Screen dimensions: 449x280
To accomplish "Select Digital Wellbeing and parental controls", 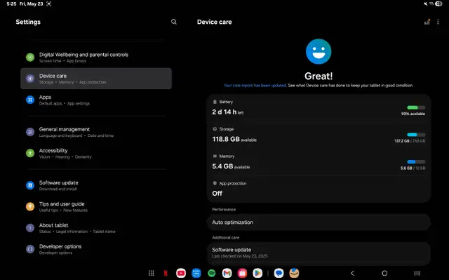I will click(96, 58).
